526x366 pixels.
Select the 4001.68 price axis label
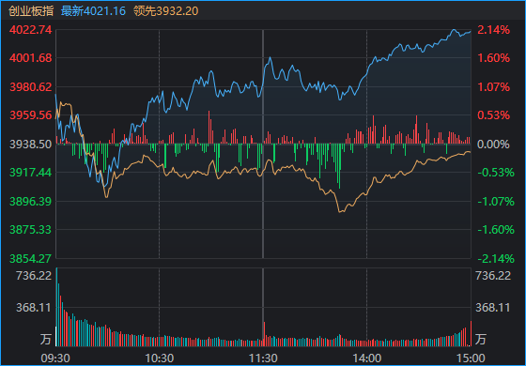30,58
